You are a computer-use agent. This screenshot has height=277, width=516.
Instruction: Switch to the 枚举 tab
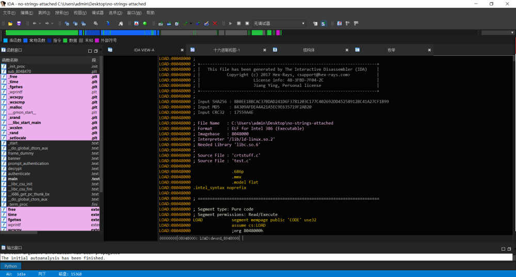click(391, 50)
